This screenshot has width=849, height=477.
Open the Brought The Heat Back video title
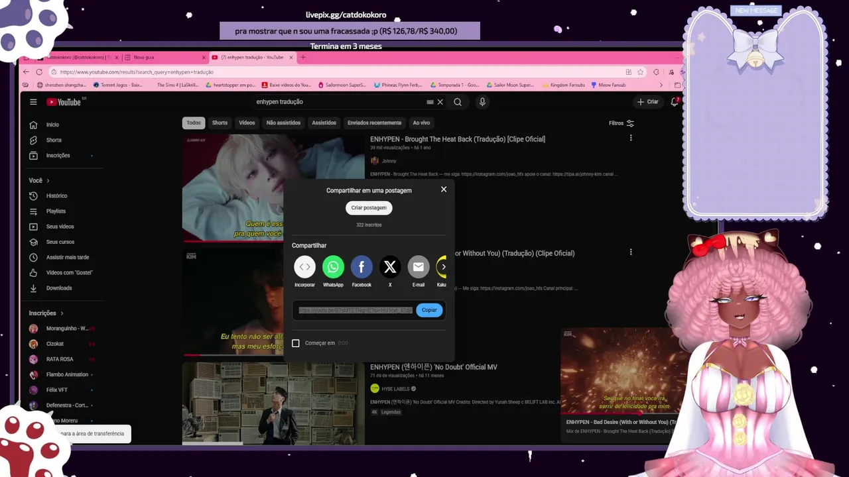458,139
